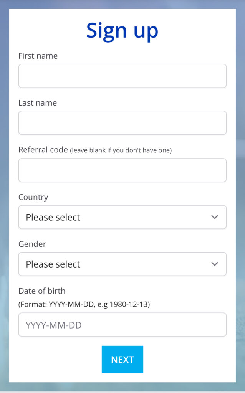The height and width of the screenshot is (393, 245).
Task: Open the Country select box
Action: click(x=122, y=217)
